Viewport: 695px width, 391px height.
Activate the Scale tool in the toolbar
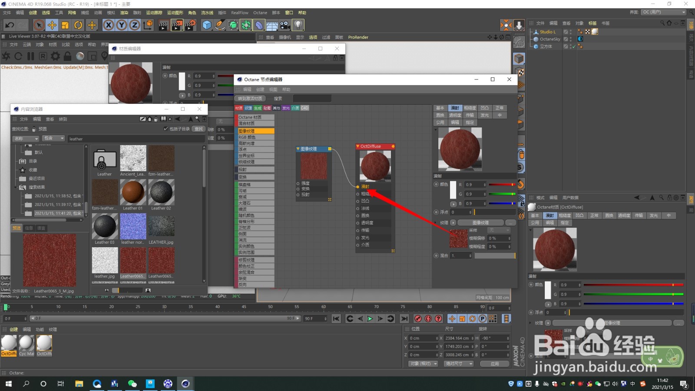pyautogui.click(x=65, y=25)
